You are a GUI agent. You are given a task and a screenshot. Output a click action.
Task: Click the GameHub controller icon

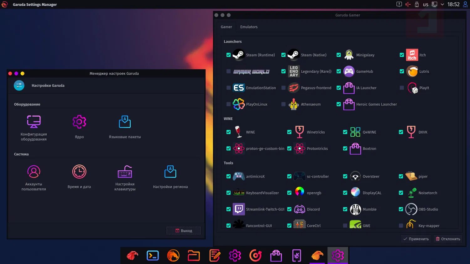pos(349,71)
